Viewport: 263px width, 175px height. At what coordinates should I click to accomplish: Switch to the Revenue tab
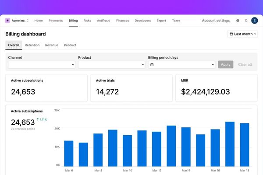tap(52, 45)
